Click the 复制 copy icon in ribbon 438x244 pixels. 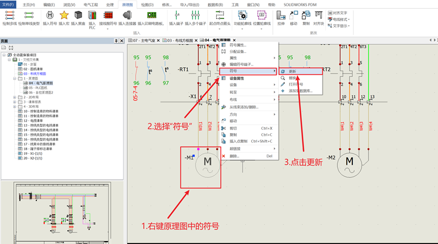coord(306,16)
